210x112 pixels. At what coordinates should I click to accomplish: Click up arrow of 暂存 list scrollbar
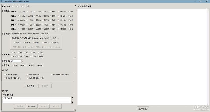pyautogui.click(x=72, y=97)
